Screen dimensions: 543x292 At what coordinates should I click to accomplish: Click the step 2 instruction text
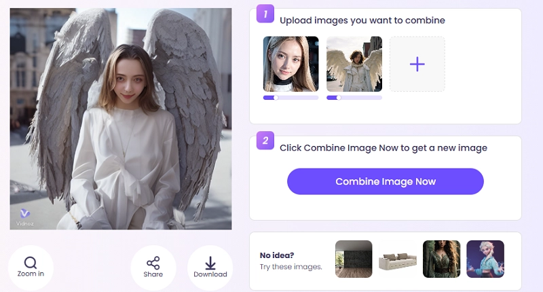point(383,147)
